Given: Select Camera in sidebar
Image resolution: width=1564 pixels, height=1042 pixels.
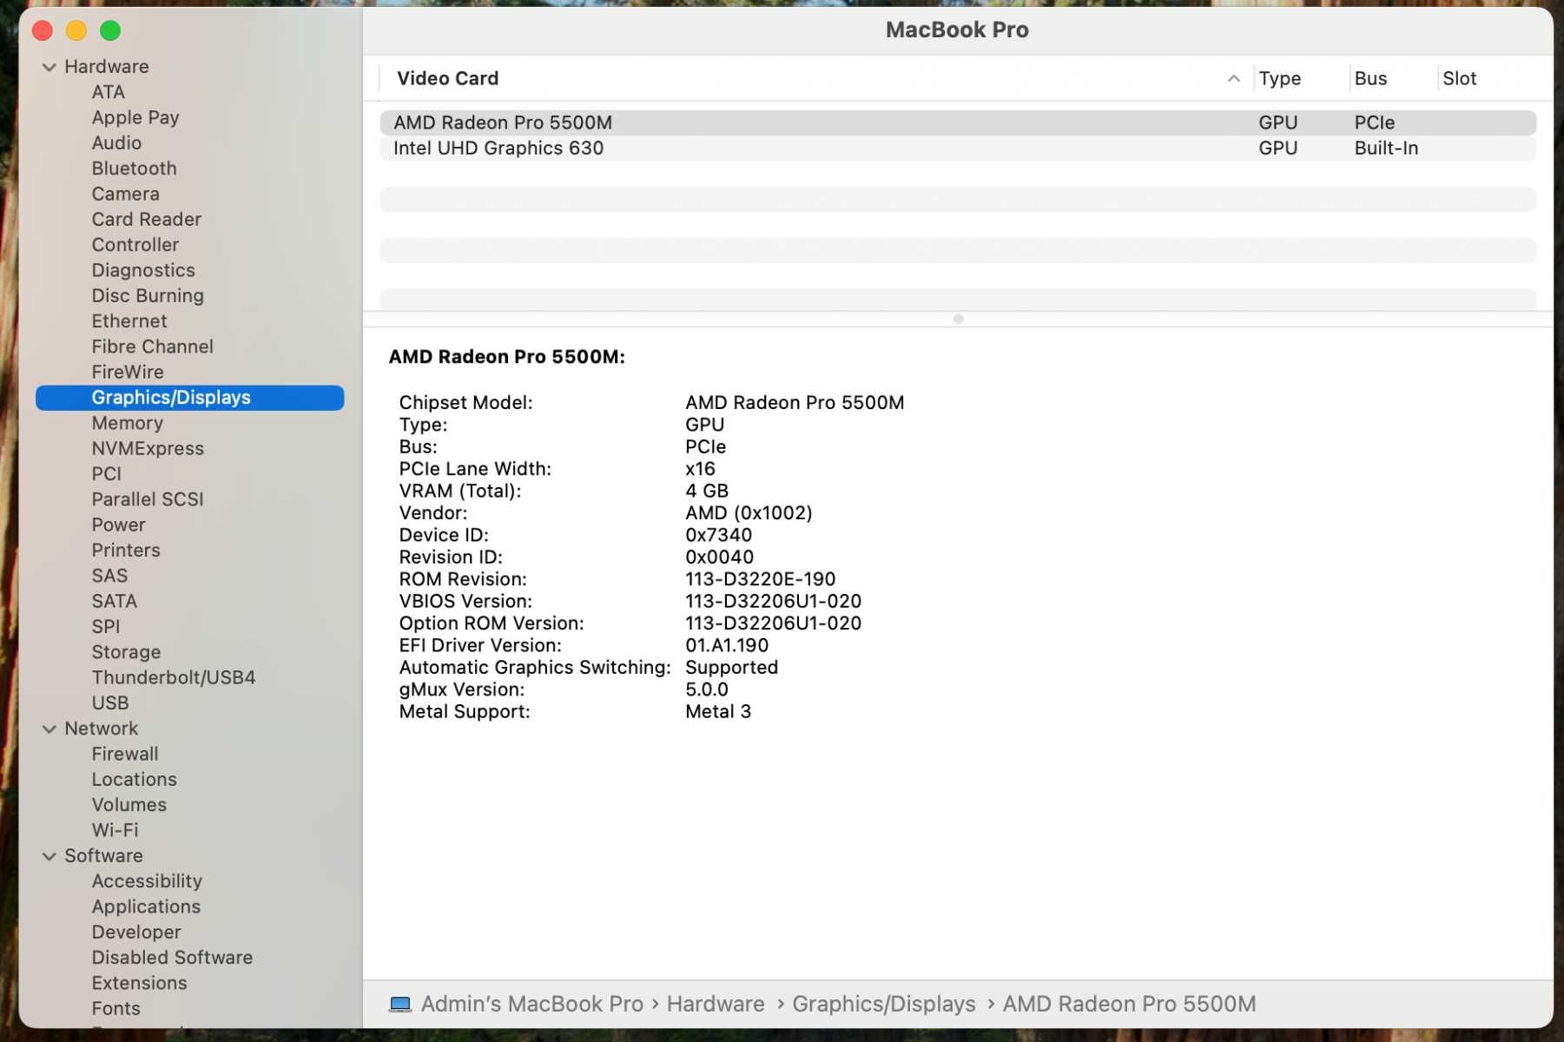Looking at the screenshot, I should [125, 194].
